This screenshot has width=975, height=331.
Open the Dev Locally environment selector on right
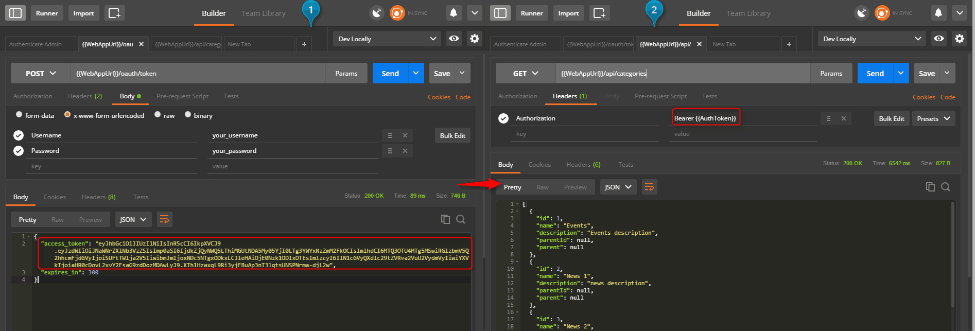872,39
